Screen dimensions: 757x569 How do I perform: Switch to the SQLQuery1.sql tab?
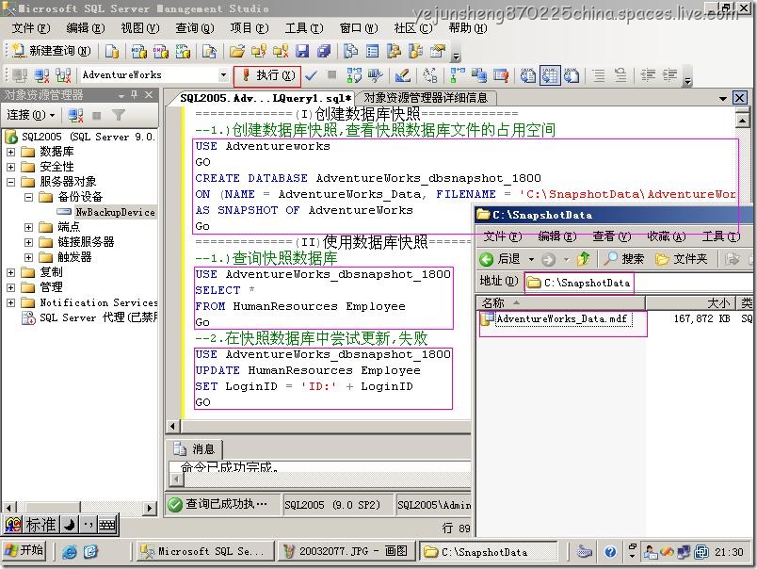266,98
